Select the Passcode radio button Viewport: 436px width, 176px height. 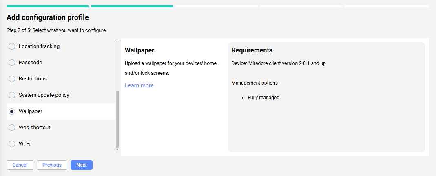pos(12,63)
